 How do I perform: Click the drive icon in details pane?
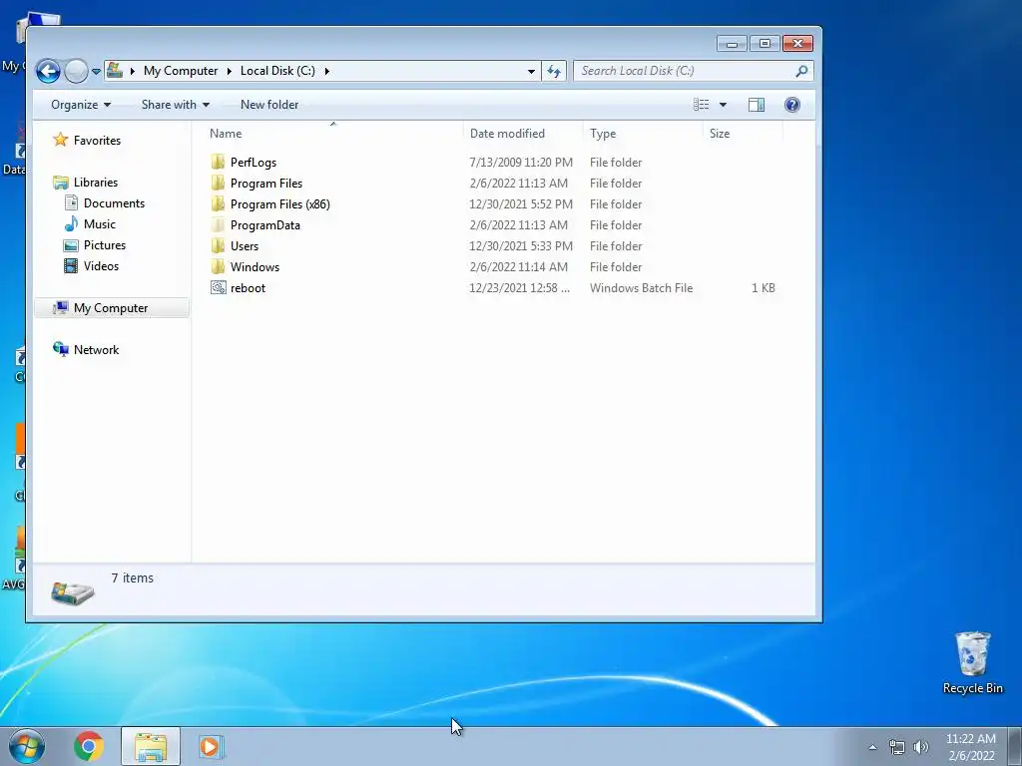pos(72,591)
